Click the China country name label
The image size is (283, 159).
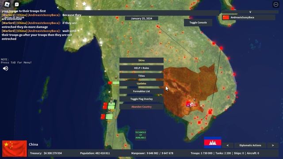[x=34, y=144]
